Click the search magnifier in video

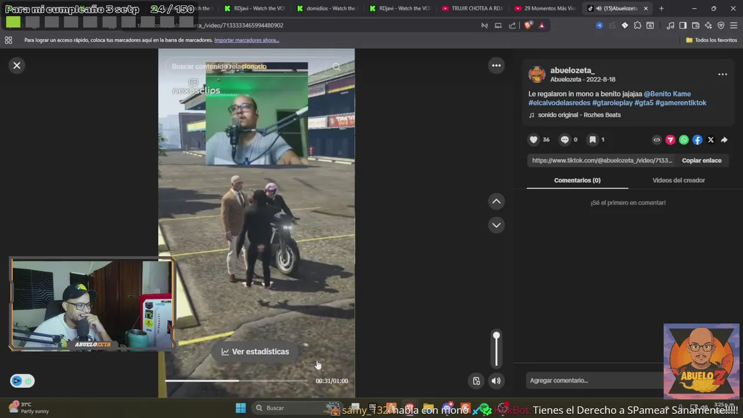click(x=337, y=67)
